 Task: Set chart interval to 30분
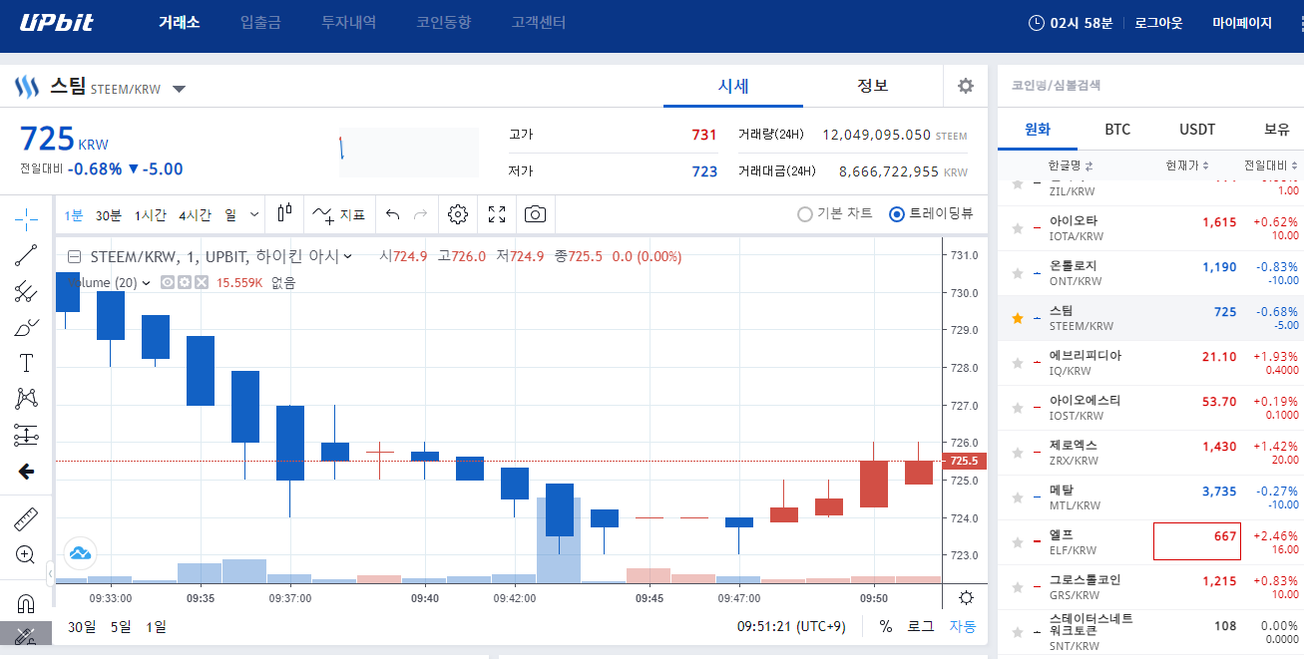(x=109, y=214)
